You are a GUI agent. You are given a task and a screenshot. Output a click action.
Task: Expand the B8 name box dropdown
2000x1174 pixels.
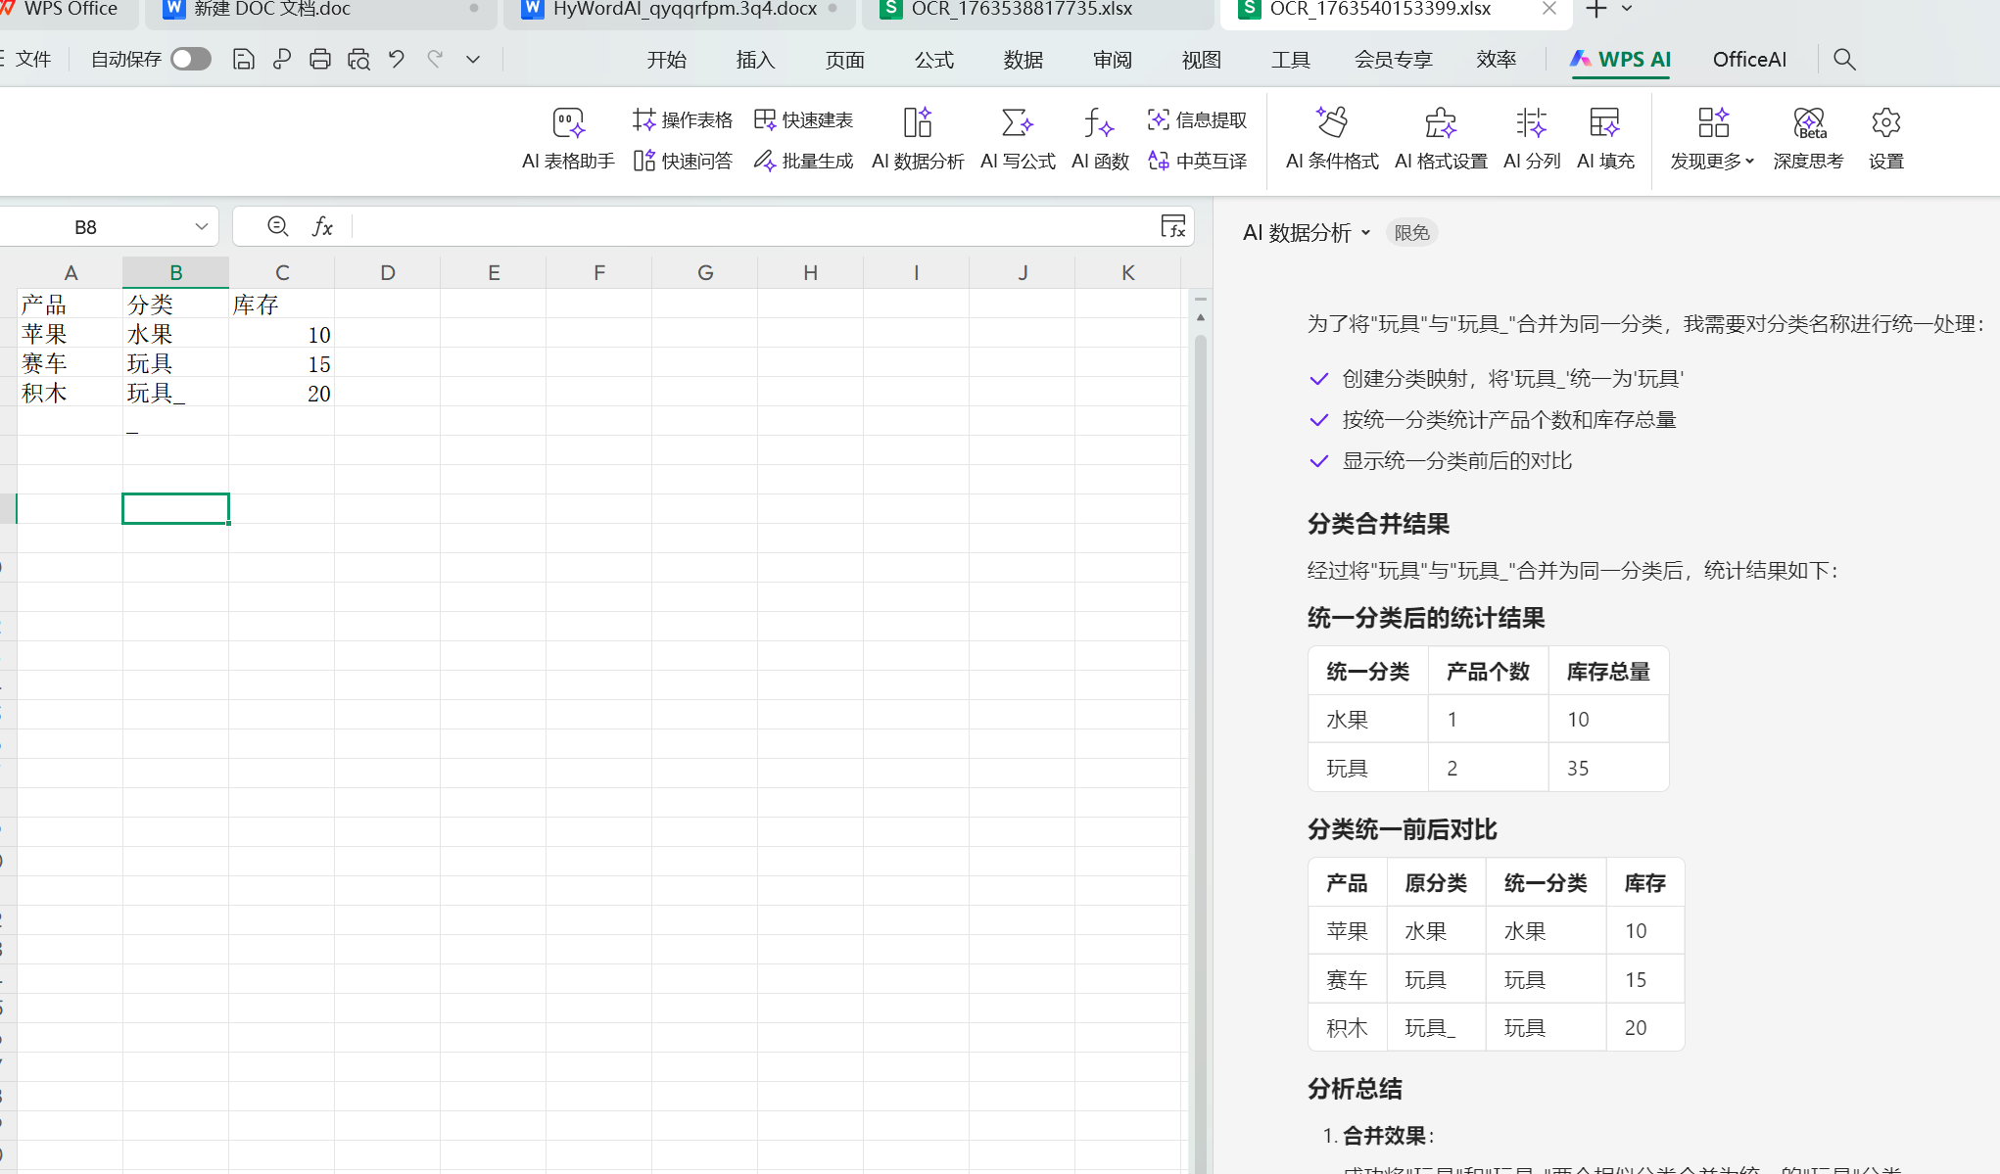[202, 227]
